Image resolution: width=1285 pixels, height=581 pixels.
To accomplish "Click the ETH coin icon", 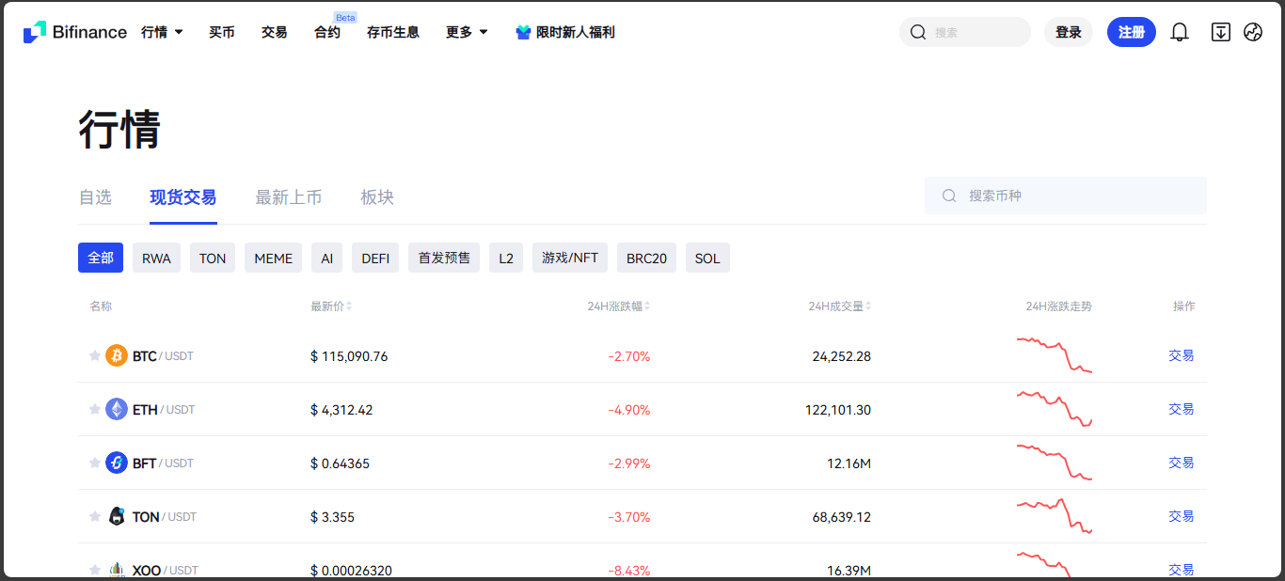I will coord(117,409).
